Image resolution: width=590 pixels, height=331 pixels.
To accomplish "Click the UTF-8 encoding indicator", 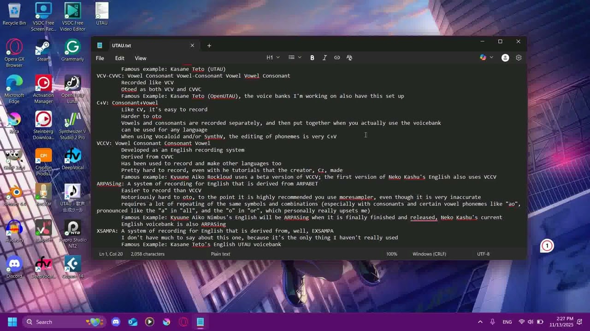I will [x=483, y=254].
